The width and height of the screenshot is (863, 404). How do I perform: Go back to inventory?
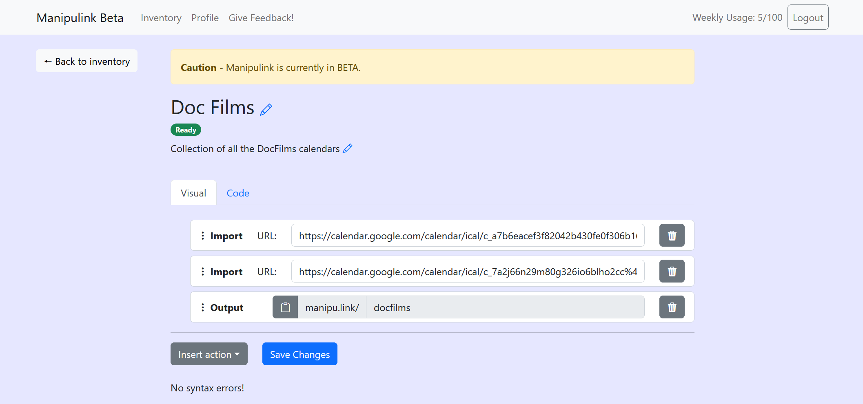pos(87,61)
